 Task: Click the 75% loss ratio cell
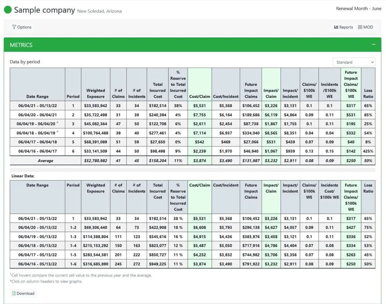point(368,228)
